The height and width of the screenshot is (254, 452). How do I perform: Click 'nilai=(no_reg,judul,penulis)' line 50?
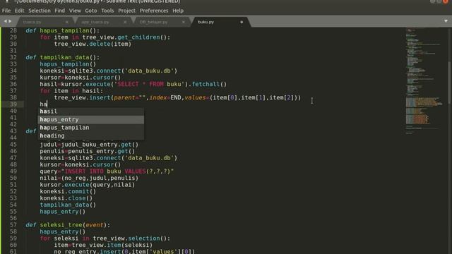[x=89, y=178]
